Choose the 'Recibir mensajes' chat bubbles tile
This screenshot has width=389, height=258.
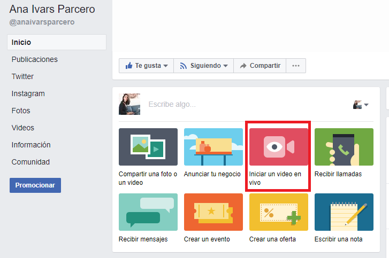click(x=148, y=212)
